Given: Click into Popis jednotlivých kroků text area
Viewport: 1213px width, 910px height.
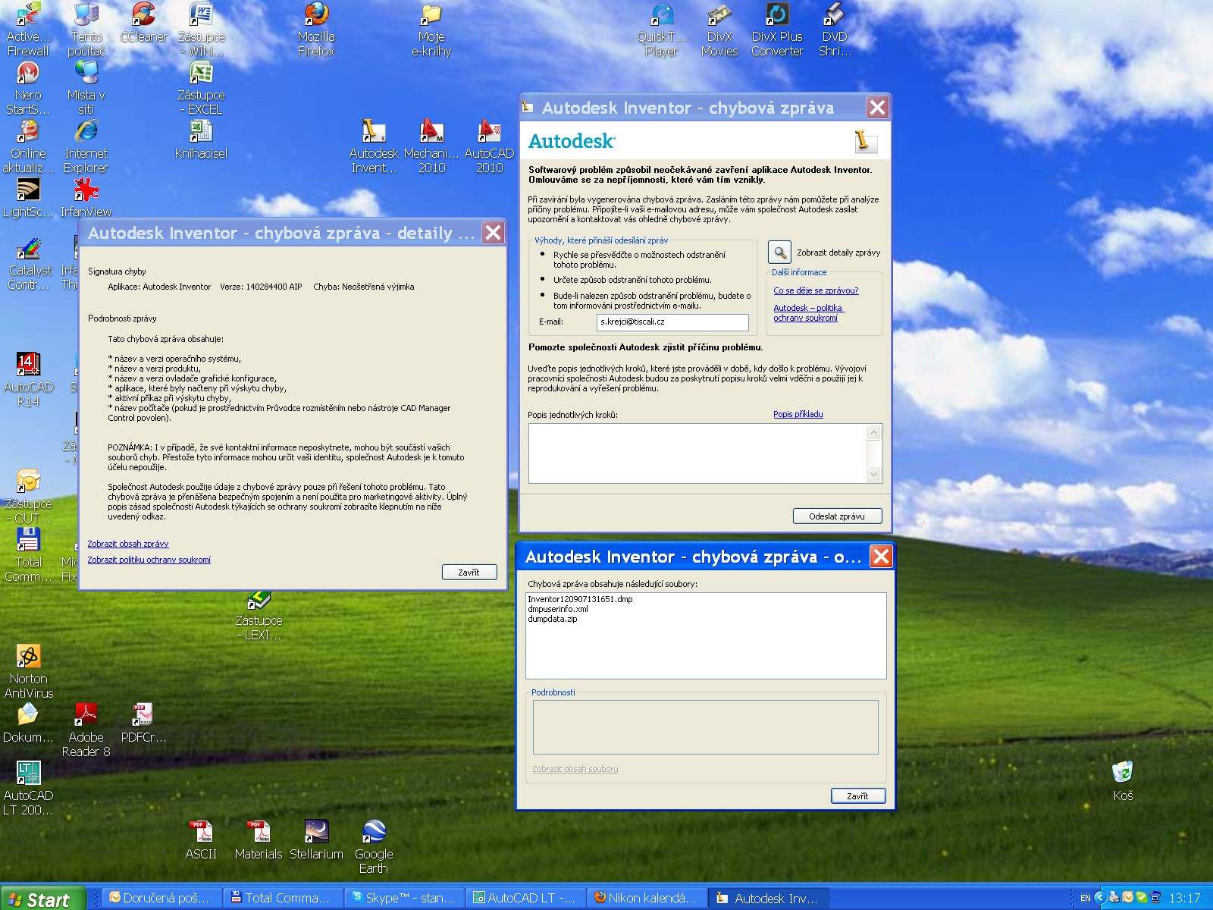Looking at the screenshot, I should coord(697,453).
